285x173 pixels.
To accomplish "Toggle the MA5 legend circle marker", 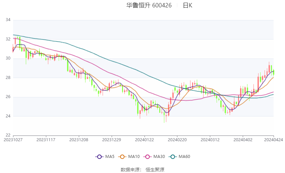I will (x=99, y=157).
